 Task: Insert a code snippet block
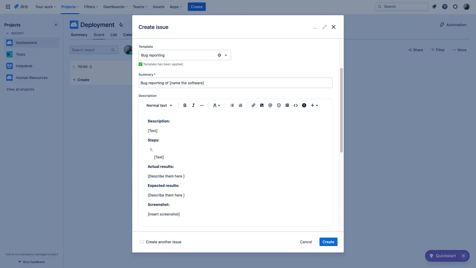click(296, 105)
